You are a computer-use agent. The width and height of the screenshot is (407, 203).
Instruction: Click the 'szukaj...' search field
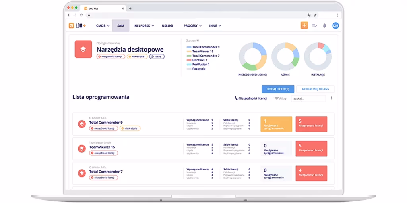coord(308,98)
